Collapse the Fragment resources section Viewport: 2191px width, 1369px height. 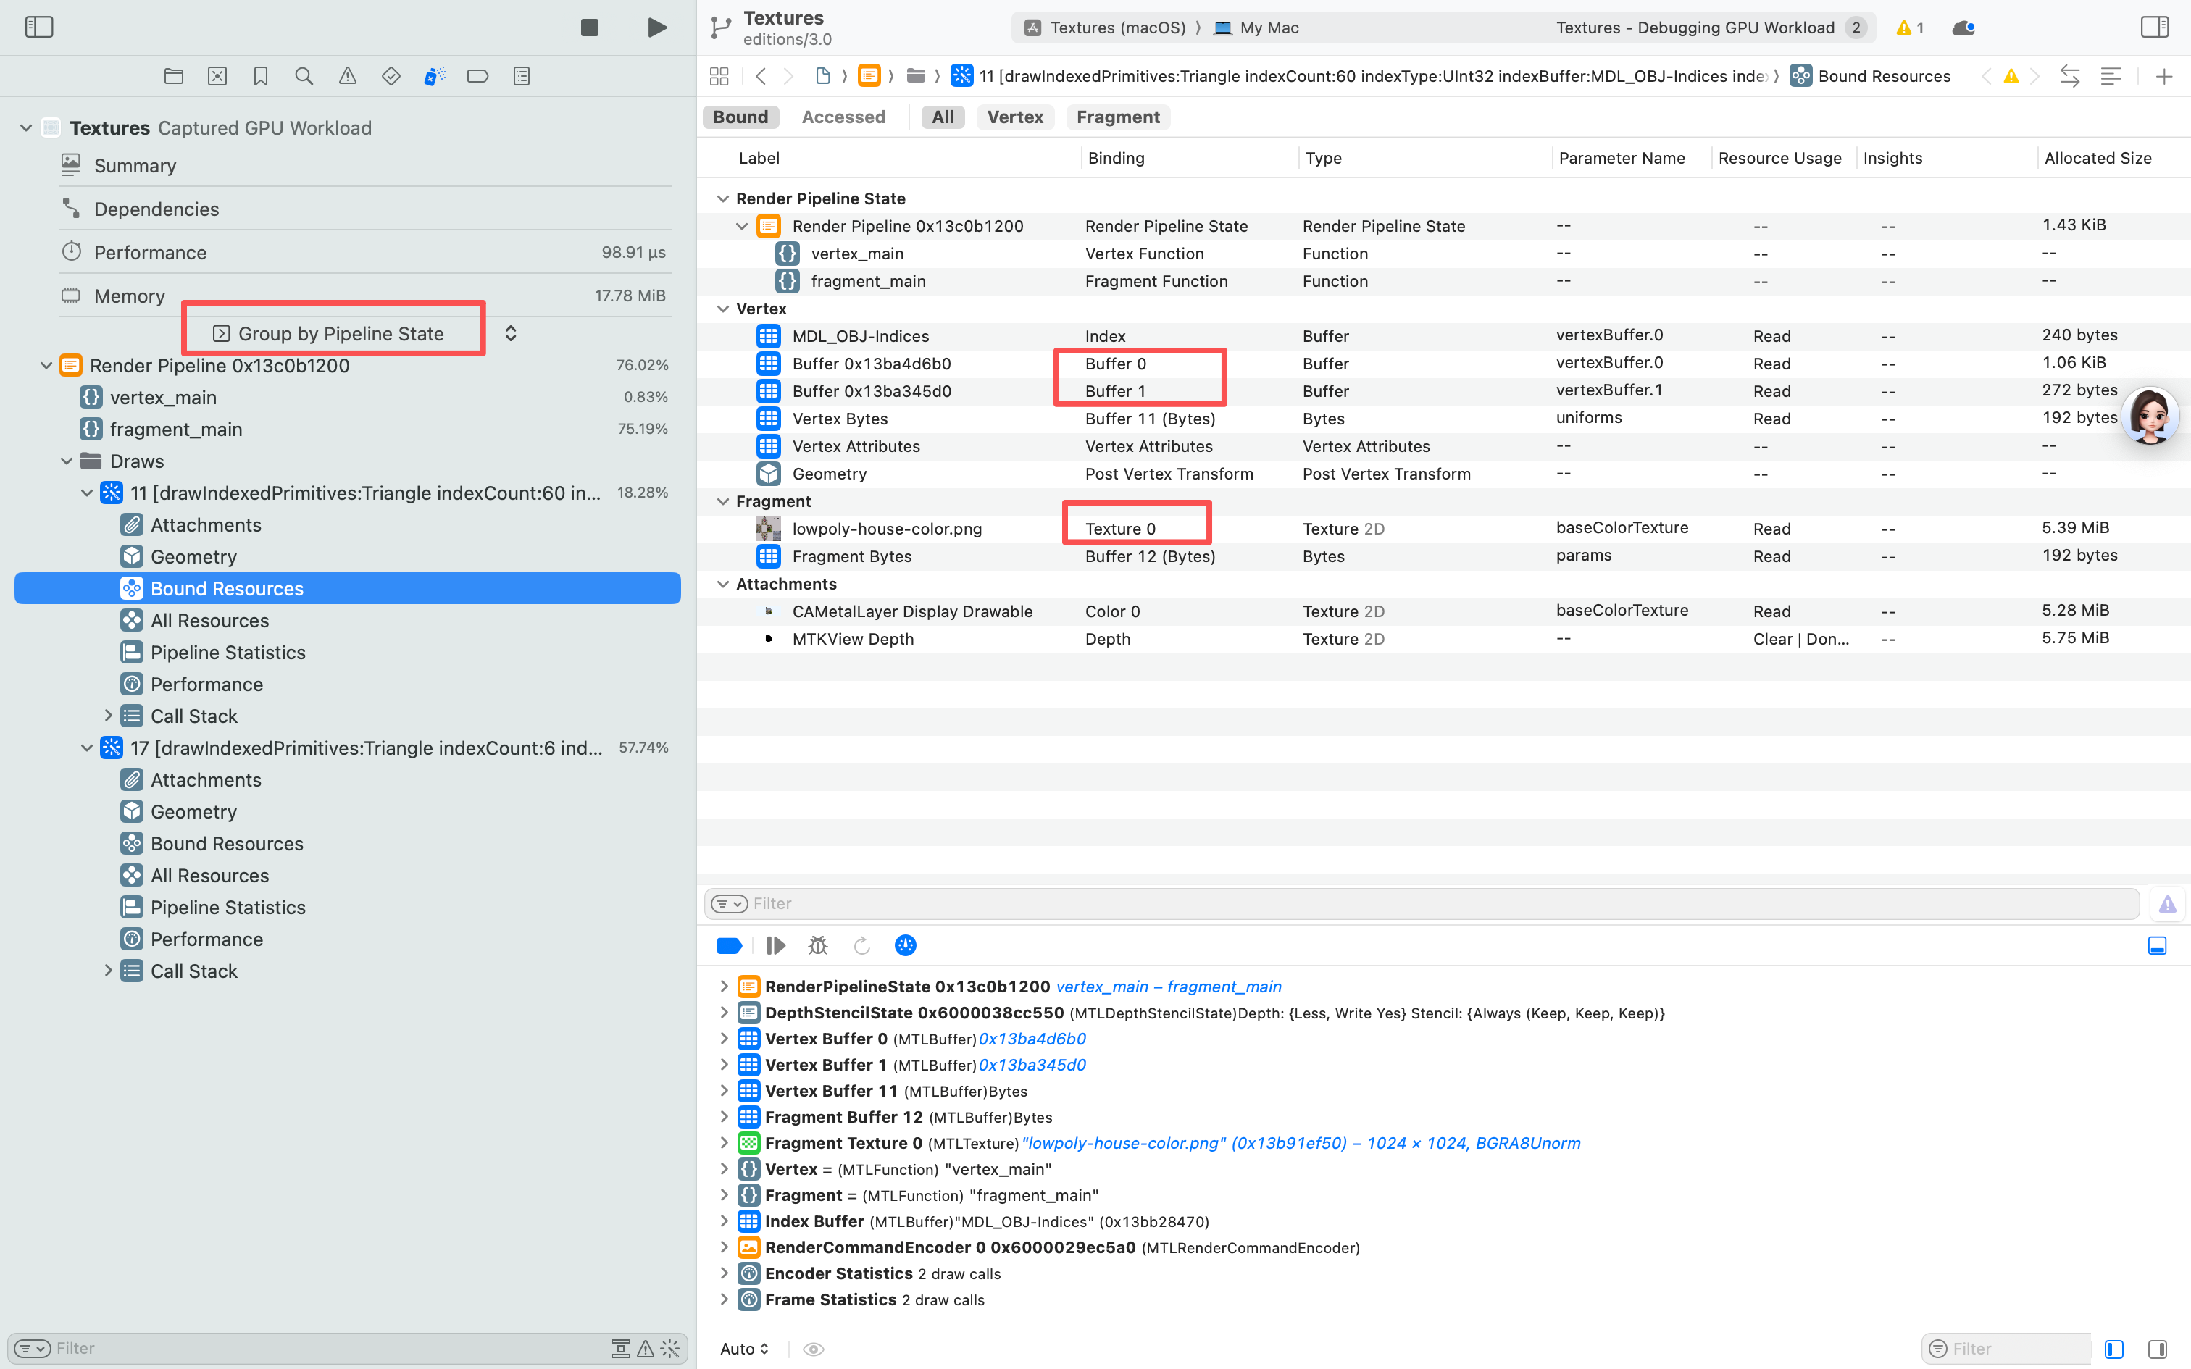pyautogui.click(x=722, y=501)
